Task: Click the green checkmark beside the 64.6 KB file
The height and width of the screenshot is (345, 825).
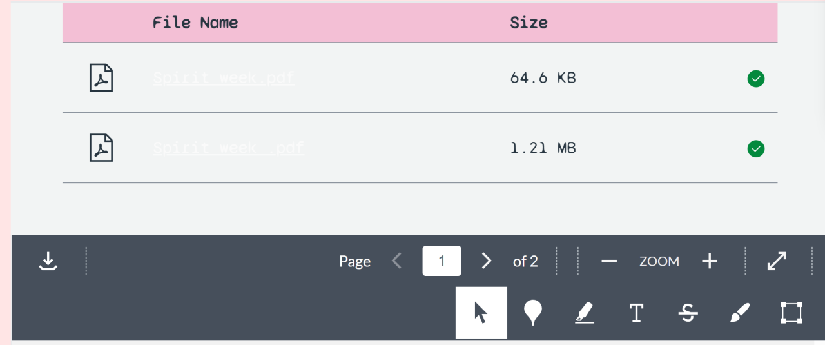Action: pyautogui.click(x=756, y=79)
